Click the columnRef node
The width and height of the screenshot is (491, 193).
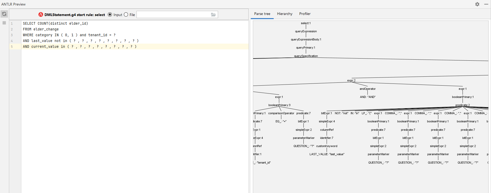point(327,130)
